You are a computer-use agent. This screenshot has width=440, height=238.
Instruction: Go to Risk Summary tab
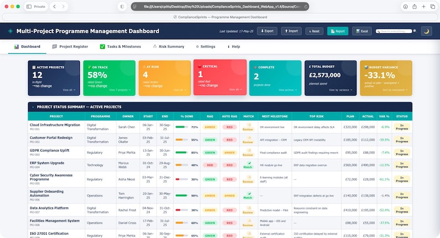(168, 46)
